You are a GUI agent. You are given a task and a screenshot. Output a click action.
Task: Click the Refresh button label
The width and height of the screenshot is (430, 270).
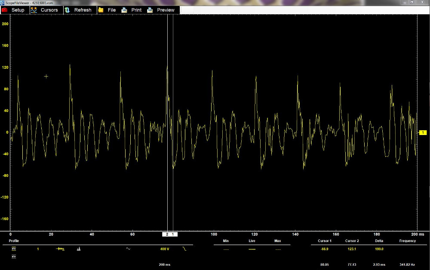83,10
